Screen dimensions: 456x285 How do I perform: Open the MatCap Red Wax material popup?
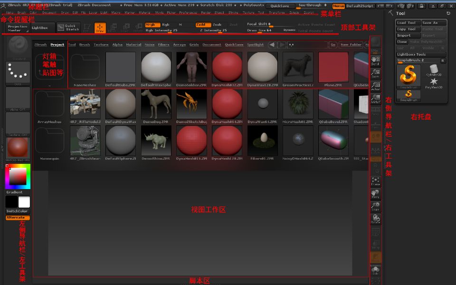pos(18,150)
